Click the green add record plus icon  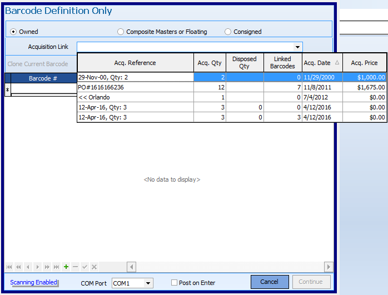coord(66,267)
